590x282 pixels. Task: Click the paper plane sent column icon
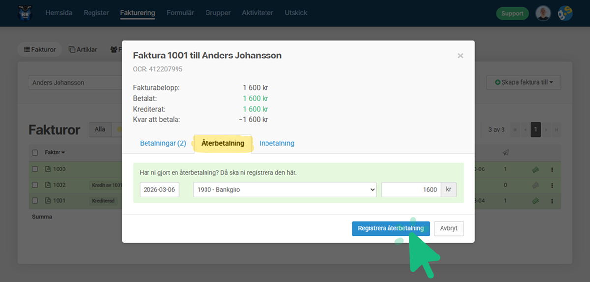(x=505, y=153)
